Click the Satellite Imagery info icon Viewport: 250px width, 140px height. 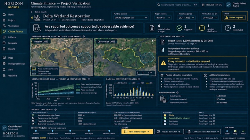point(84,37)
